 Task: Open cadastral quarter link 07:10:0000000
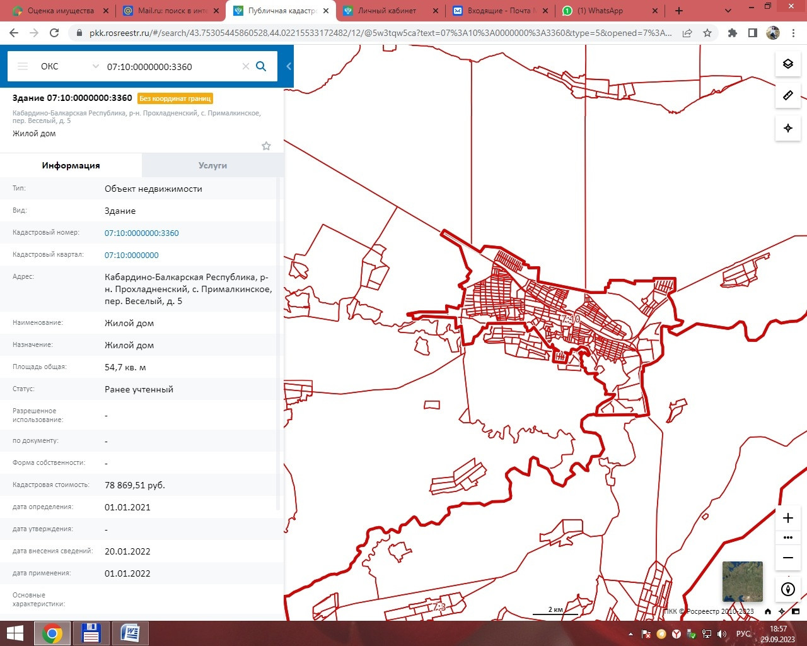[132, 255]
